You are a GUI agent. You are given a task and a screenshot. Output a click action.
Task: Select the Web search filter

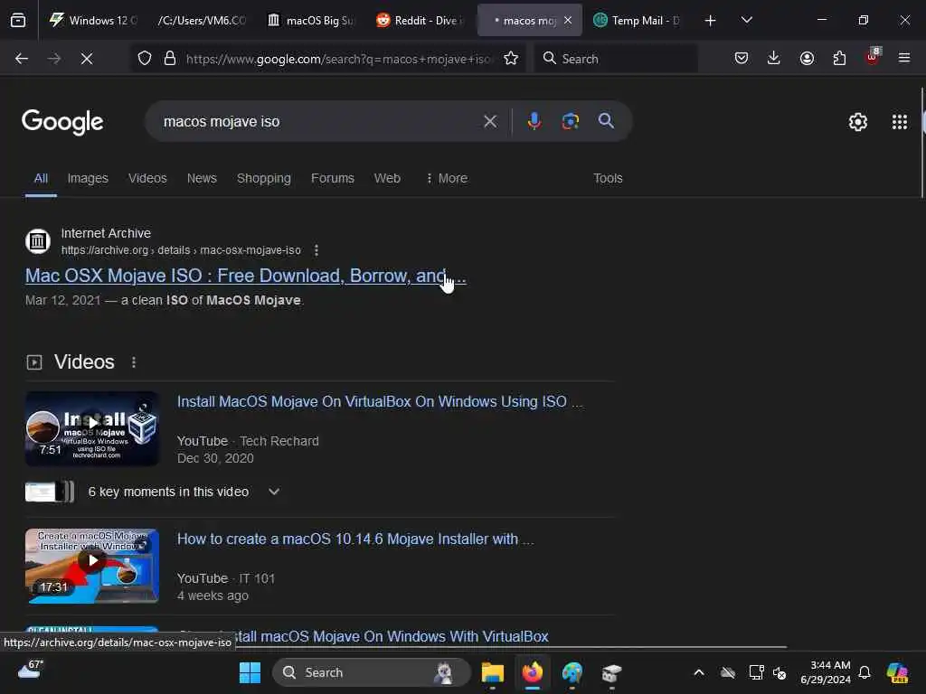[387, 178]
